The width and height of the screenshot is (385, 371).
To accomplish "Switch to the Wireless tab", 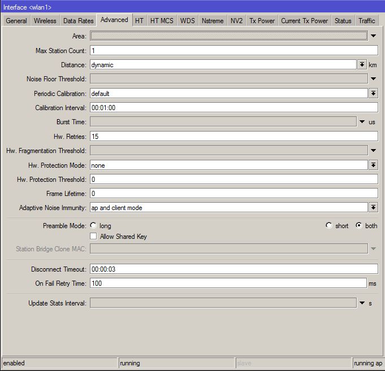I will pos(45,21).
